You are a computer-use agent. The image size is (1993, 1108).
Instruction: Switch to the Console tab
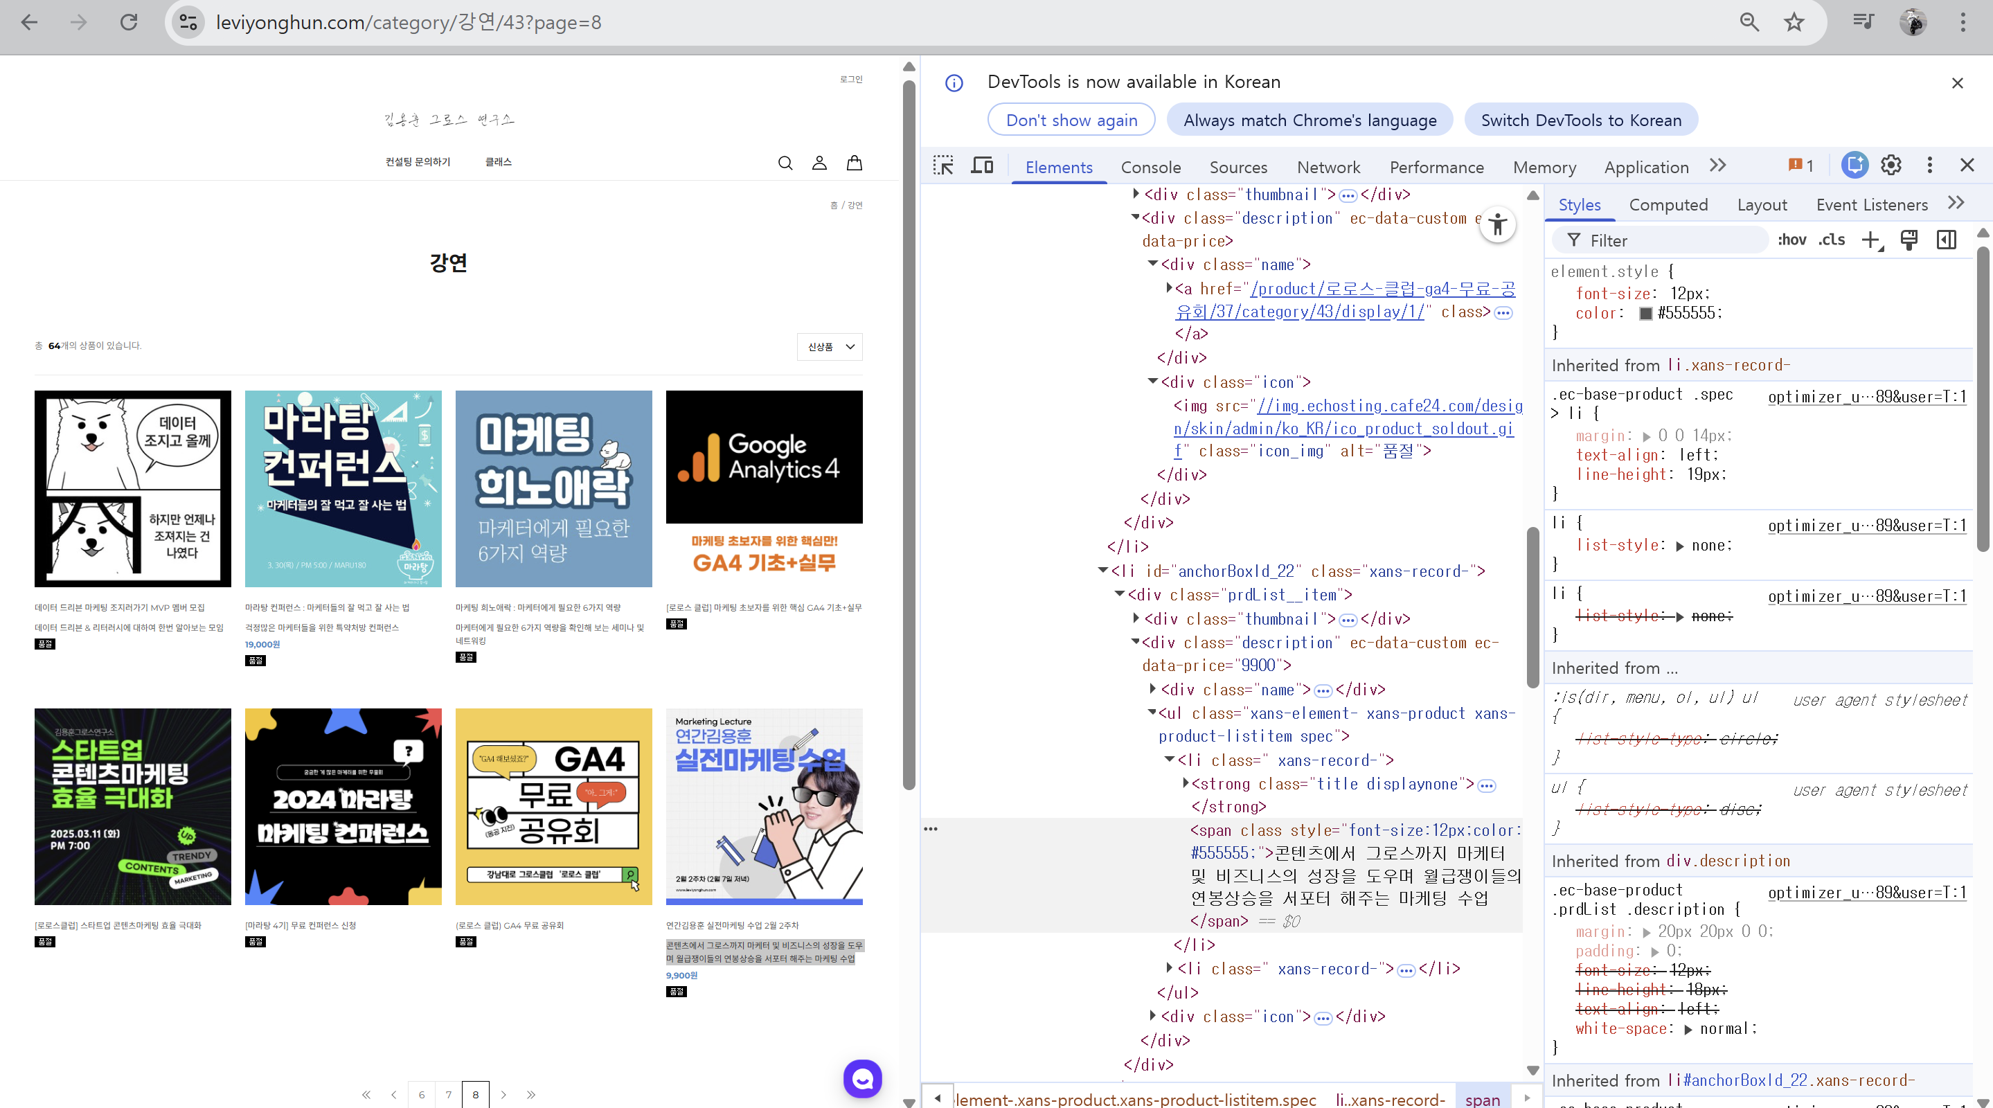click(1150, 167)
